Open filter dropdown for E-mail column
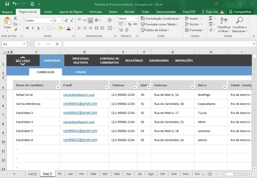Viewport: 257px width, 178px height. click(107, 87)
